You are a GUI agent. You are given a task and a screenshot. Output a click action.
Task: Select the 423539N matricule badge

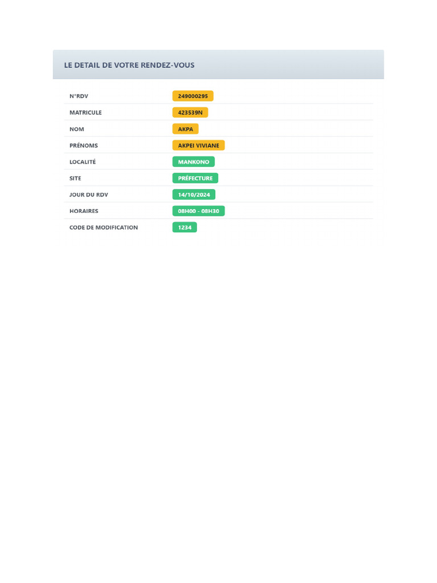coord(190,113)
